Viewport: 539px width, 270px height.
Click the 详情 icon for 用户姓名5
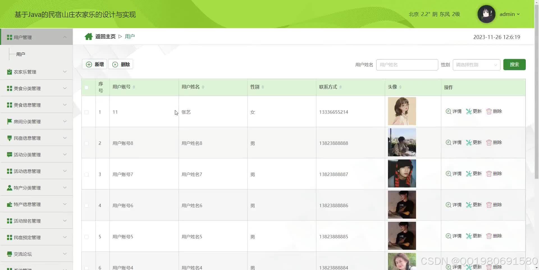(x=448, y=236)
